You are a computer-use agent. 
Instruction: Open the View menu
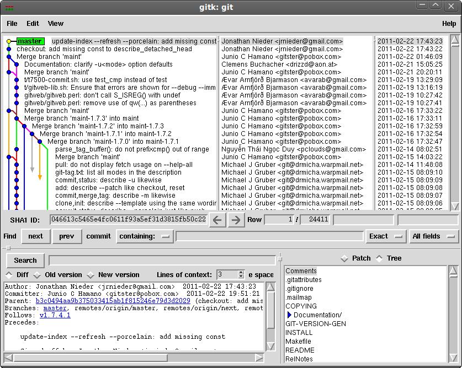tap(55, 24)
